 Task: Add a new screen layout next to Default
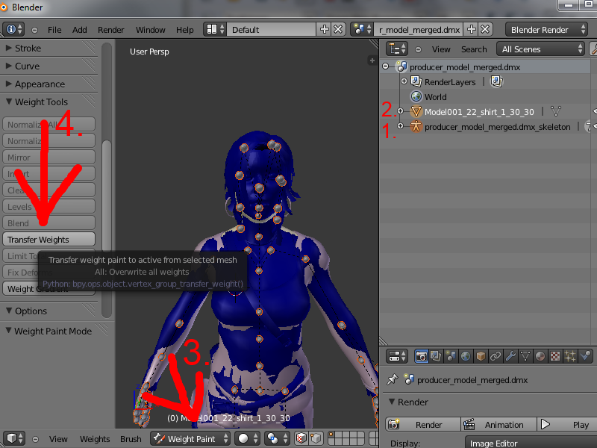pyautogui.click(x=324, y=29)
